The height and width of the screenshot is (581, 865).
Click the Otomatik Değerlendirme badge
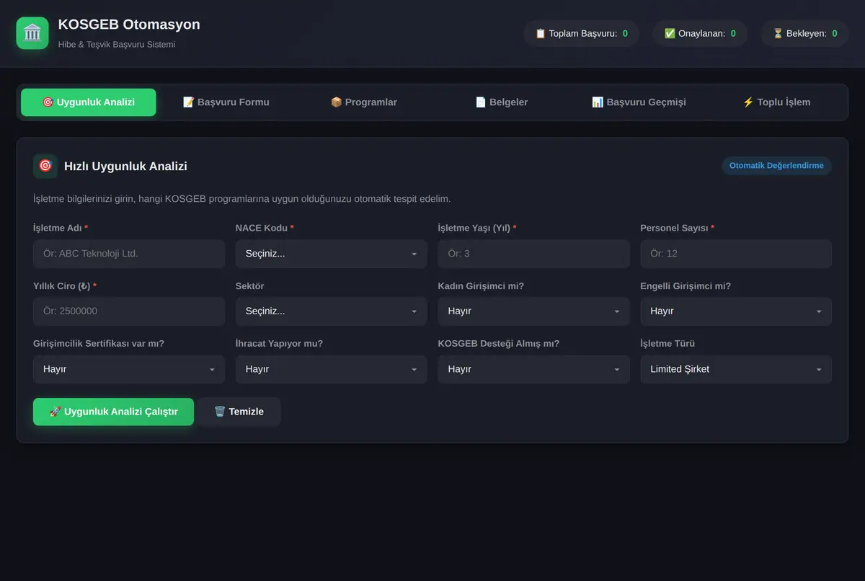[x=776, y=166]
